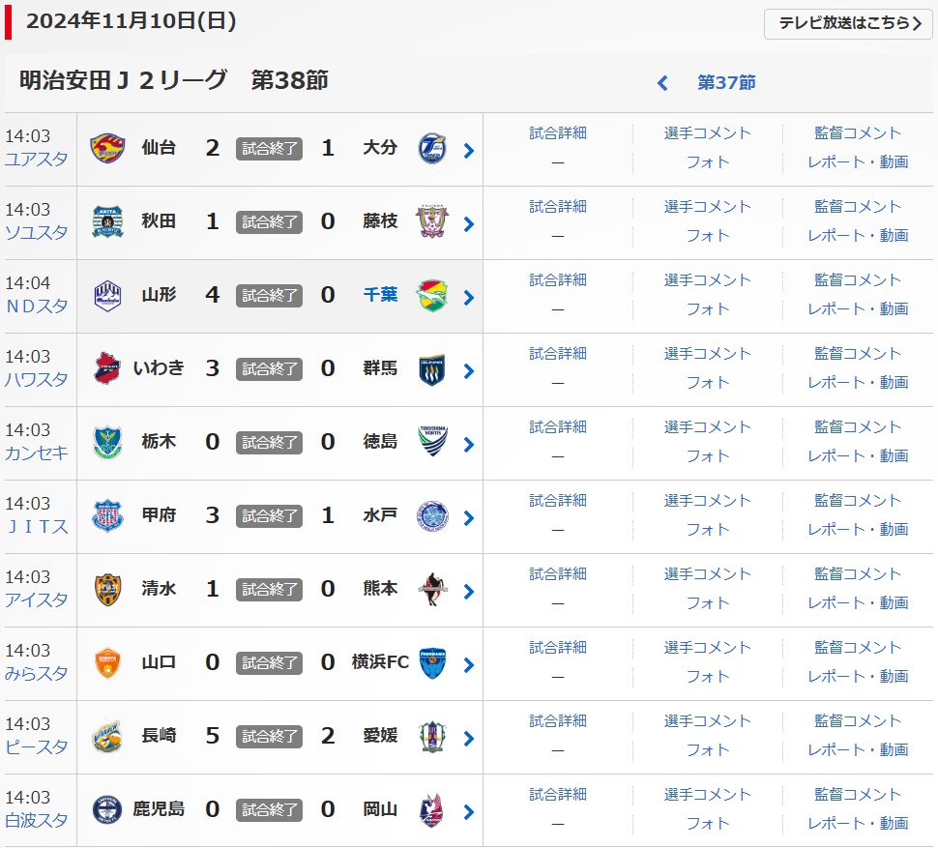This screenshot has height=848, width=938.
Task: Click the V-Varen Nagasaki team crest
Action: coord(107,737)
